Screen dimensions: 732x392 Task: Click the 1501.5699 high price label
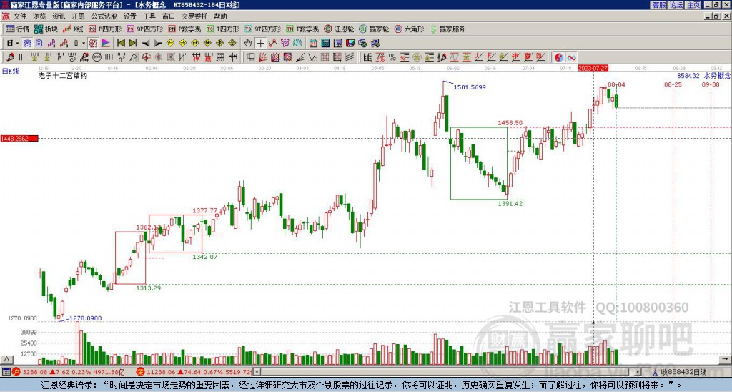pyautogui.click(x=470, y=87)
